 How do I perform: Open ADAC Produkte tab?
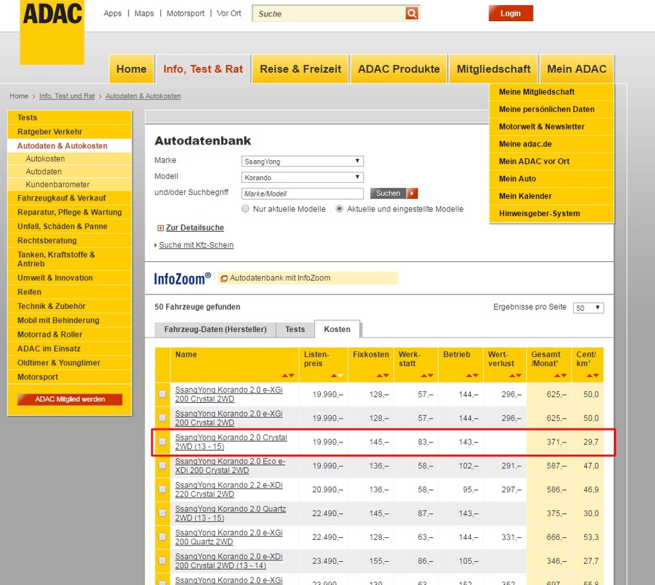click(399, 69)
